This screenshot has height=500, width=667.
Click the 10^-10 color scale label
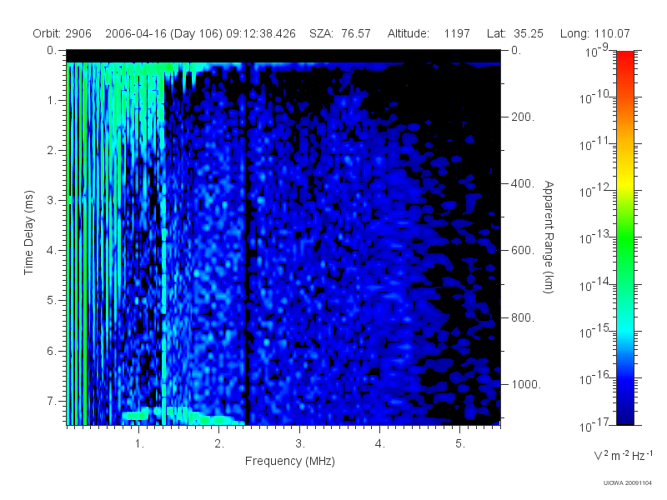tap(595, 97)
